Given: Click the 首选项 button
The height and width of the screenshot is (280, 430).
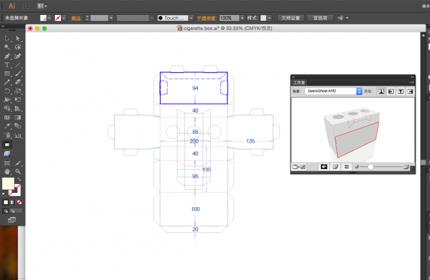Looking at the screenshot, I should coord(320,19).
